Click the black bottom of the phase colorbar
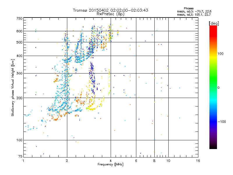233x175 pixels. [213, 147]
